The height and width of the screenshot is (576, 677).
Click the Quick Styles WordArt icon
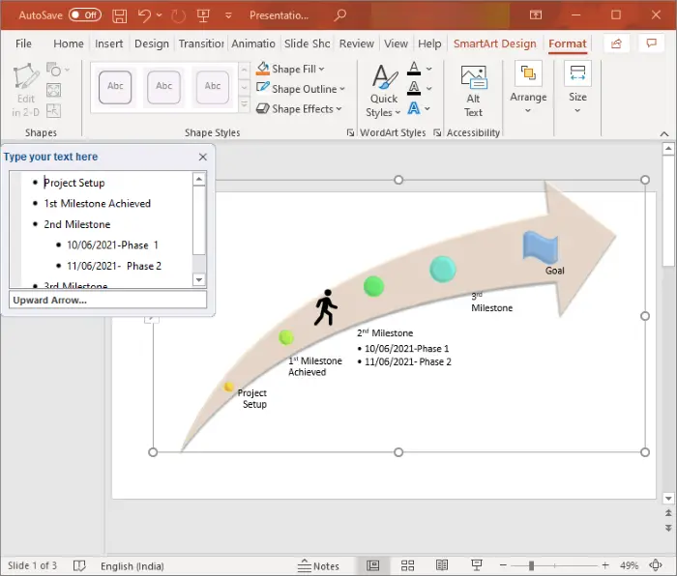384,91
